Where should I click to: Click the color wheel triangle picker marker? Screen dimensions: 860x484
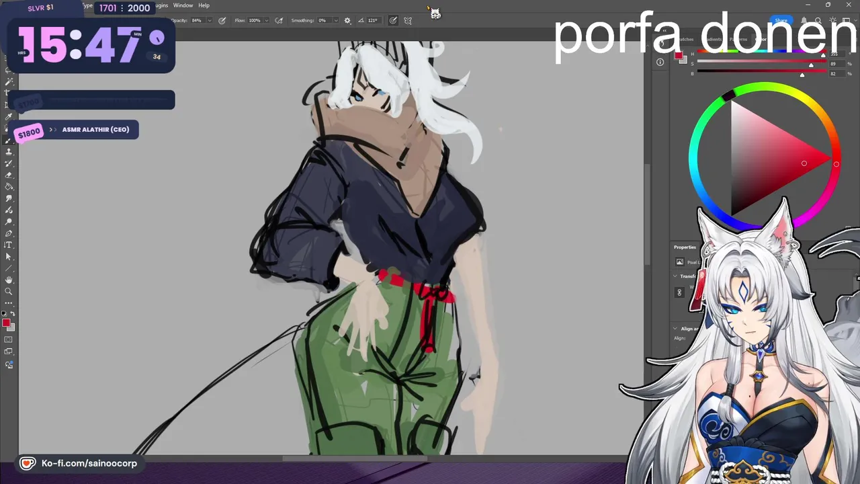pyautogui.click(x=804, y=163)
